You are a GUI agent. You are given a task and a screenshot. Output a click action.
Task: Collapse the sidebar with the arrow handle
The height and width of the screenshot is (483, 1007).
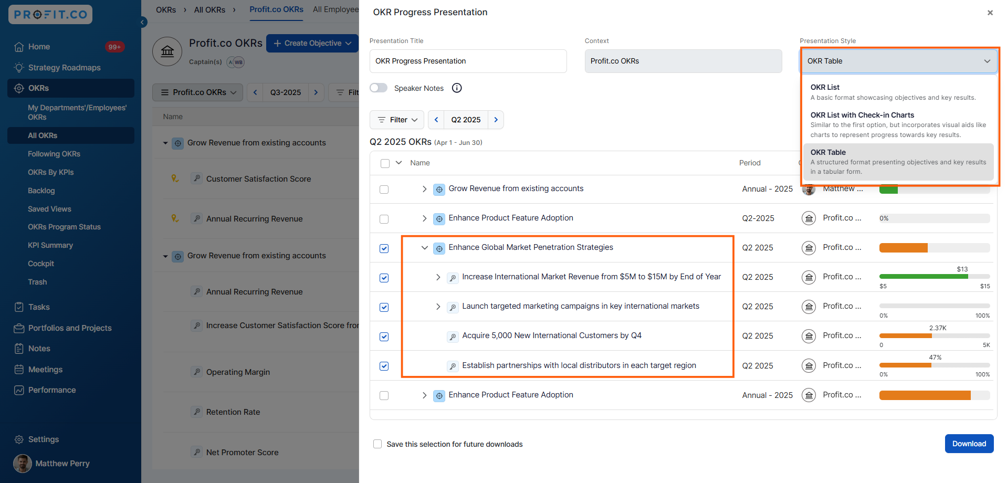(x=143, y=22)
